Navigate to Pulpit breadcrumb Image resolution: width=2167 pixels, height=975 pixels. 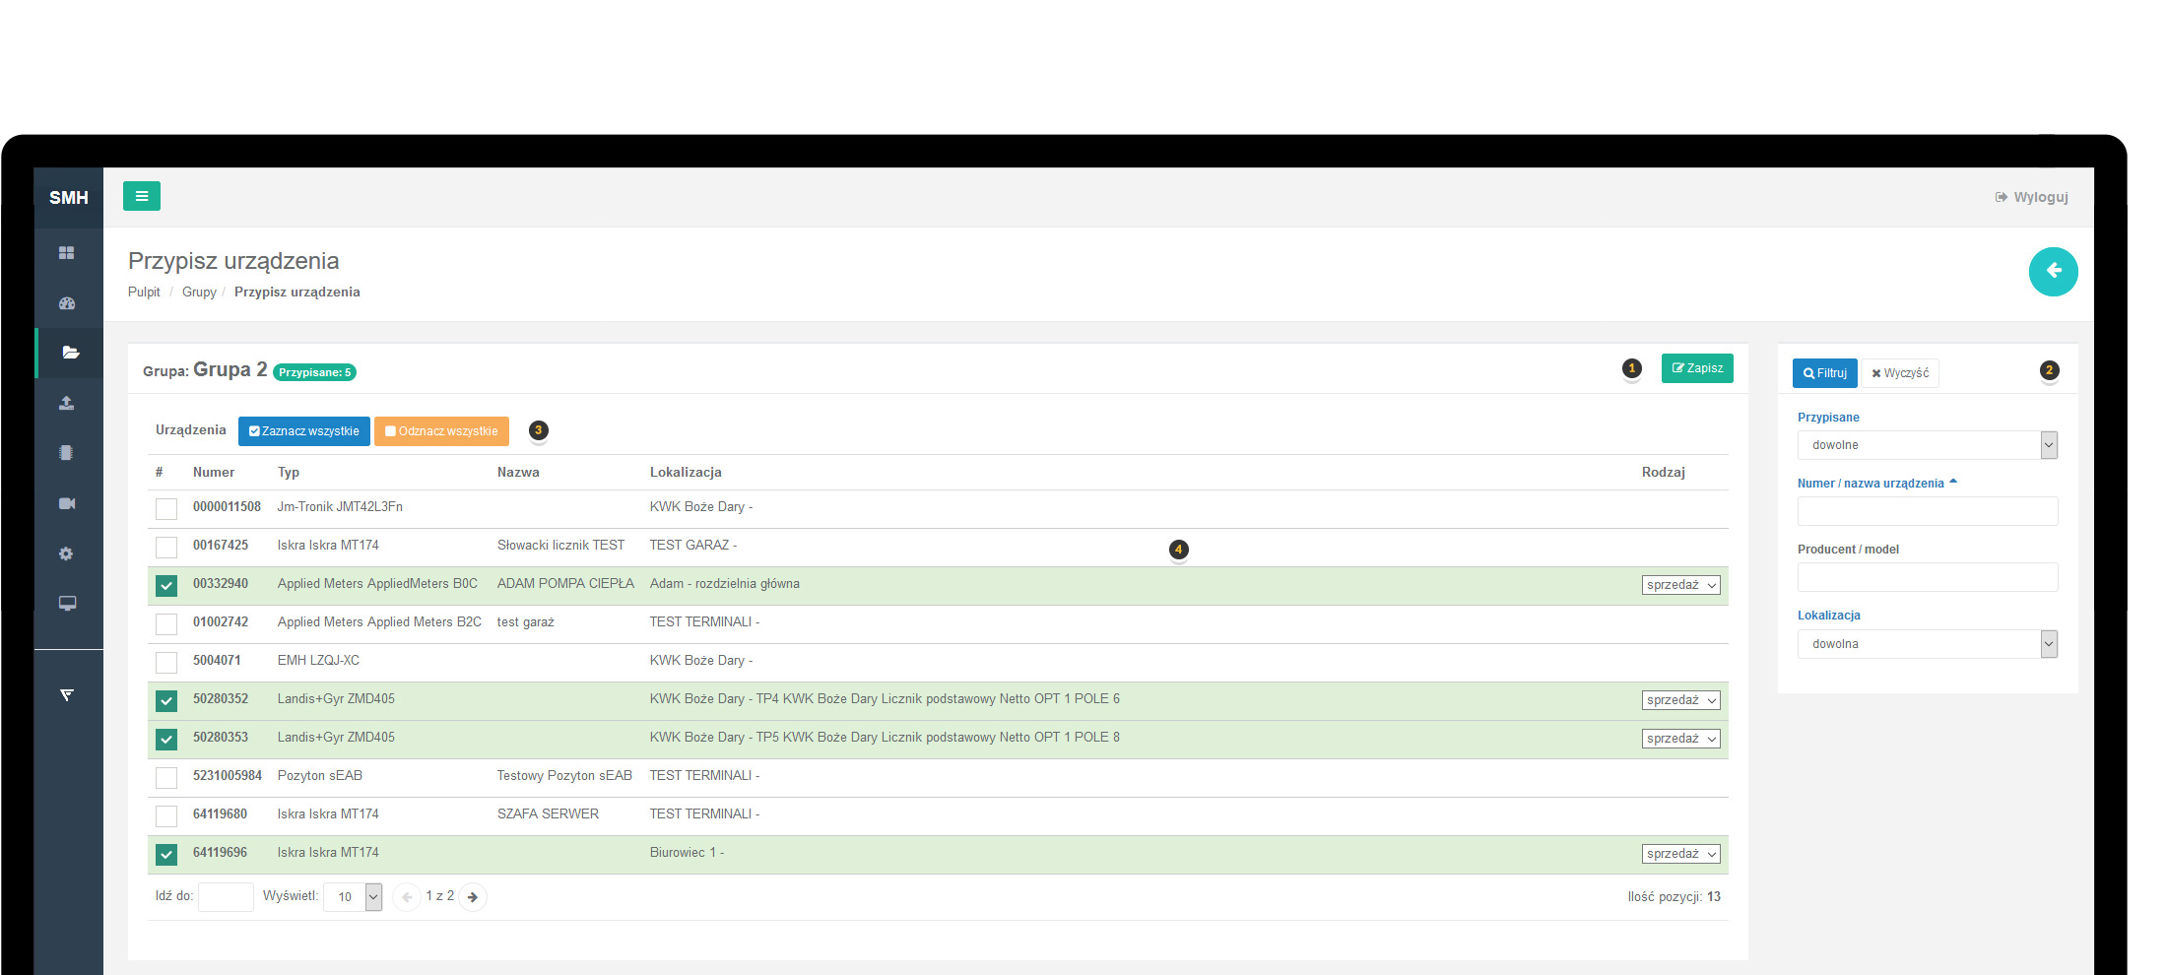pos(144,292)
